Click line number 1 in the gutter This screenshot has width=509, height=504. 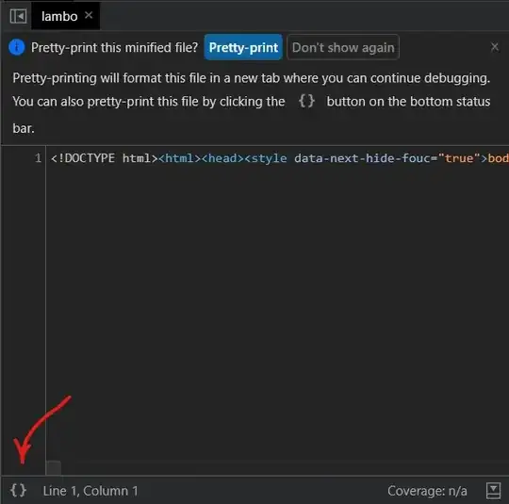point(39,158)
